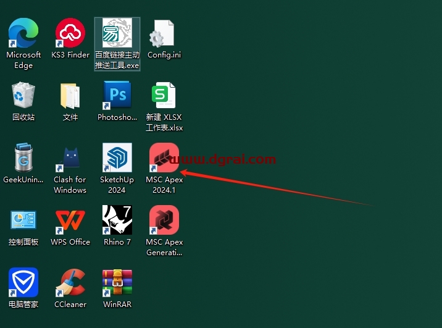Click the "文件" folder name text

click(70, 117)
